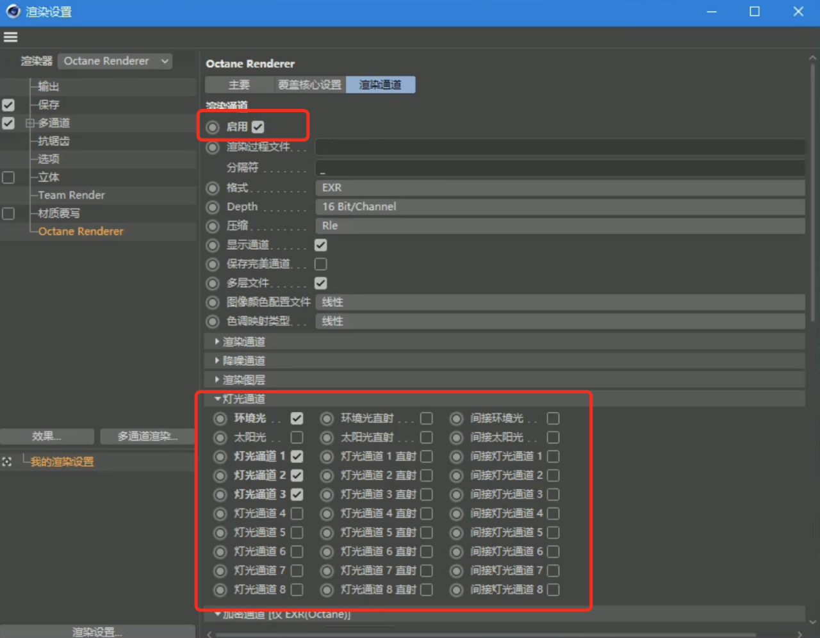The width and height of the screenshot is (820, 638).
Task: Click the keyframe circle icon beside 环境光
Action: click(x=220, y=419)
